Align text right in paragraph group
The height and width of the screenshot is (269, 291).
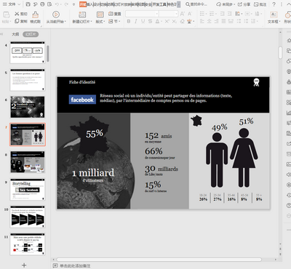(x=216, y=21)
